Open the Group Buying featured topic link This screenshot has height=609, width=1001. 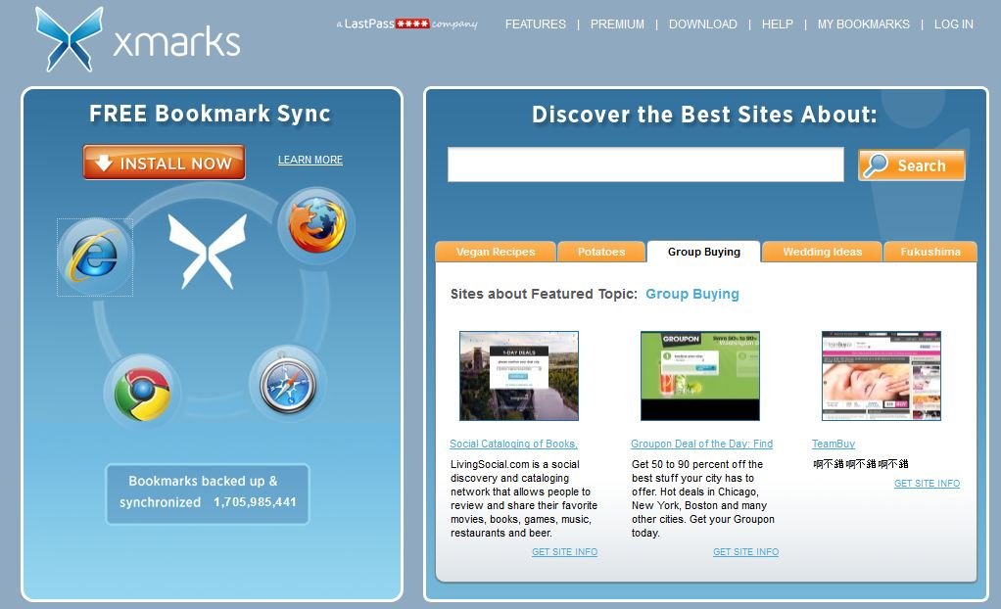(x=692, y=294)
